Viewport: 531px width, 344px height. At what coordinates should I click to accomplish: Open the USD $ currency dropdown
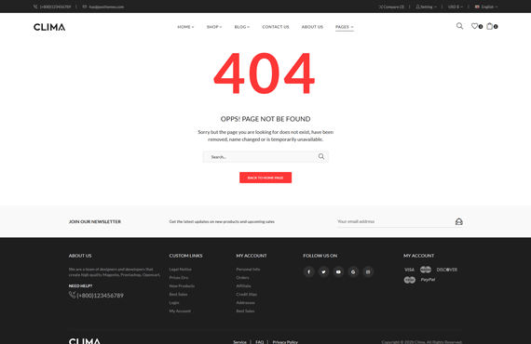tap(456, 7)
